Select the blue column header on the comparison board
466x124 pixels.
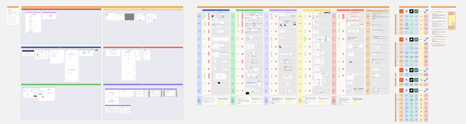pos(216,10)
